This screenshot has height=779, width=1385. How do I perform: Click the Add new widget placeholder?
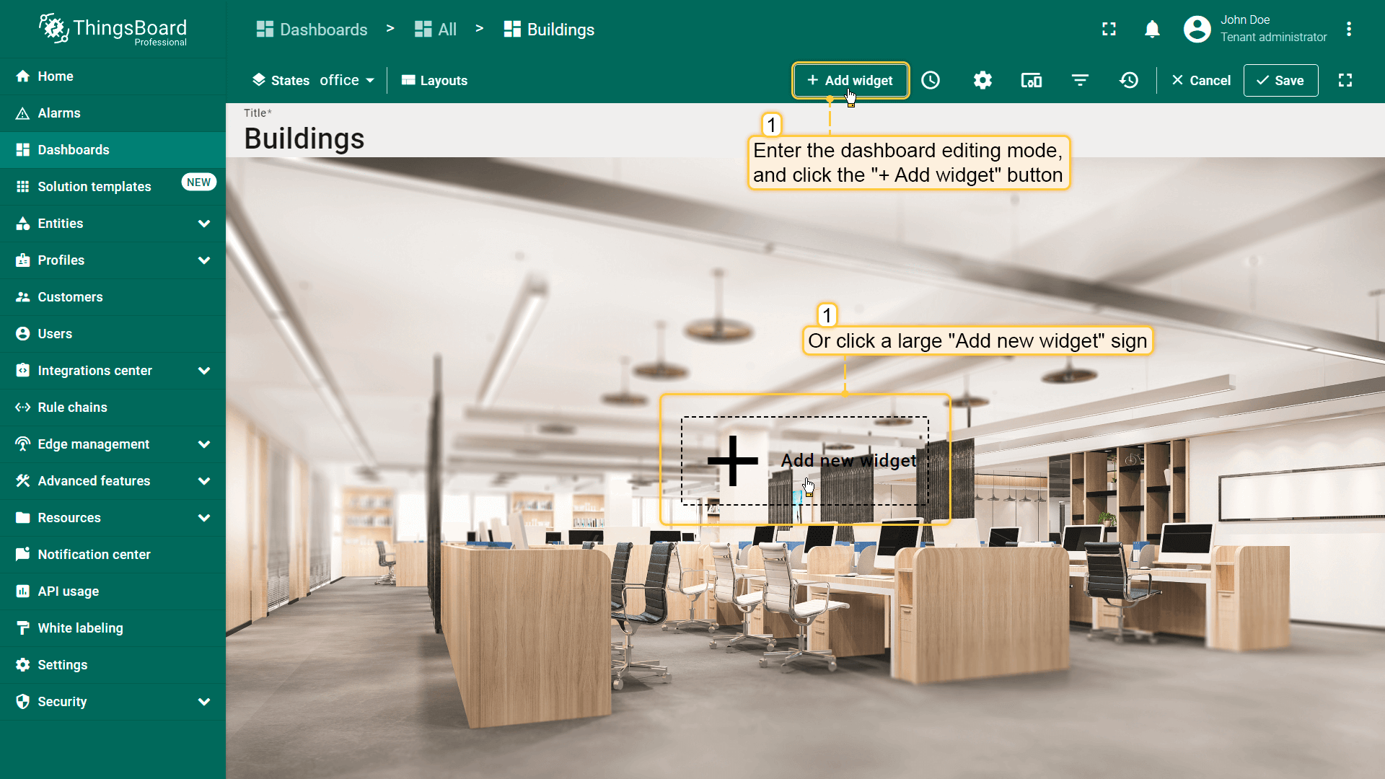click(804, 460)
